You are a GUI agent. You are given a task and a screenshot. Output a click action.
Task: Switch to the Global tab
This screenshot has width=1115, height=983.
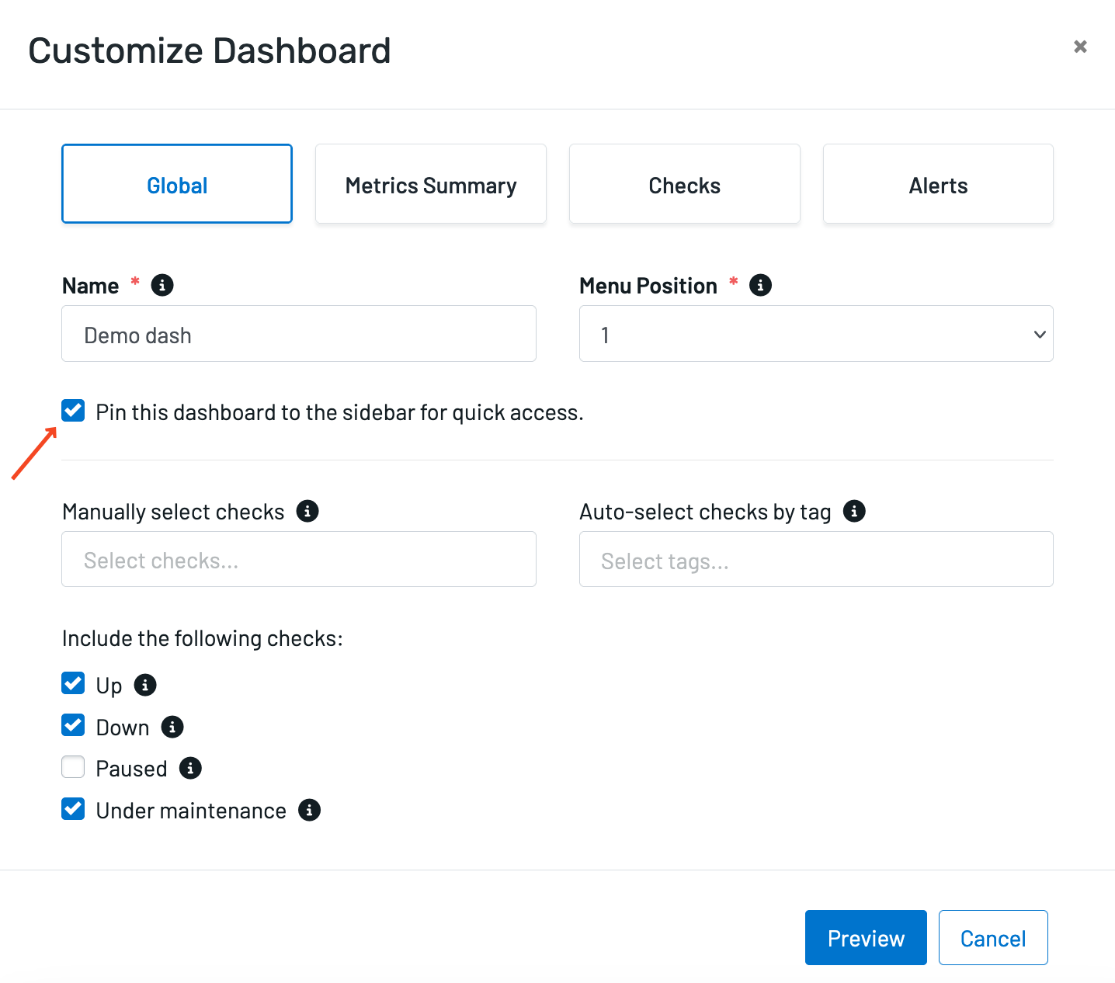[x=177, y=184]
